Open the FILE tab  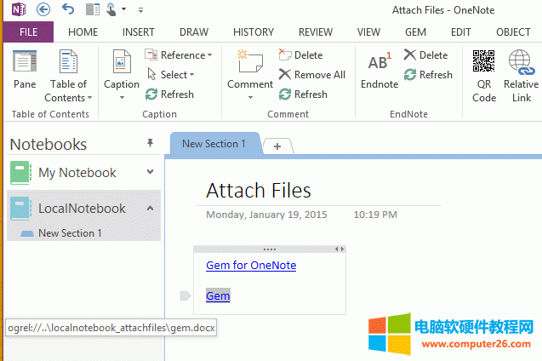pyautogui.click(x=28, y=32)
